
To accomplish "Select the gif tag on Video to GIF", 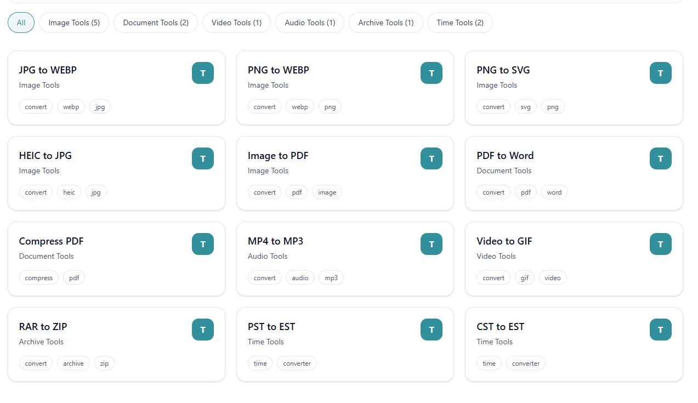I will 524,277.
